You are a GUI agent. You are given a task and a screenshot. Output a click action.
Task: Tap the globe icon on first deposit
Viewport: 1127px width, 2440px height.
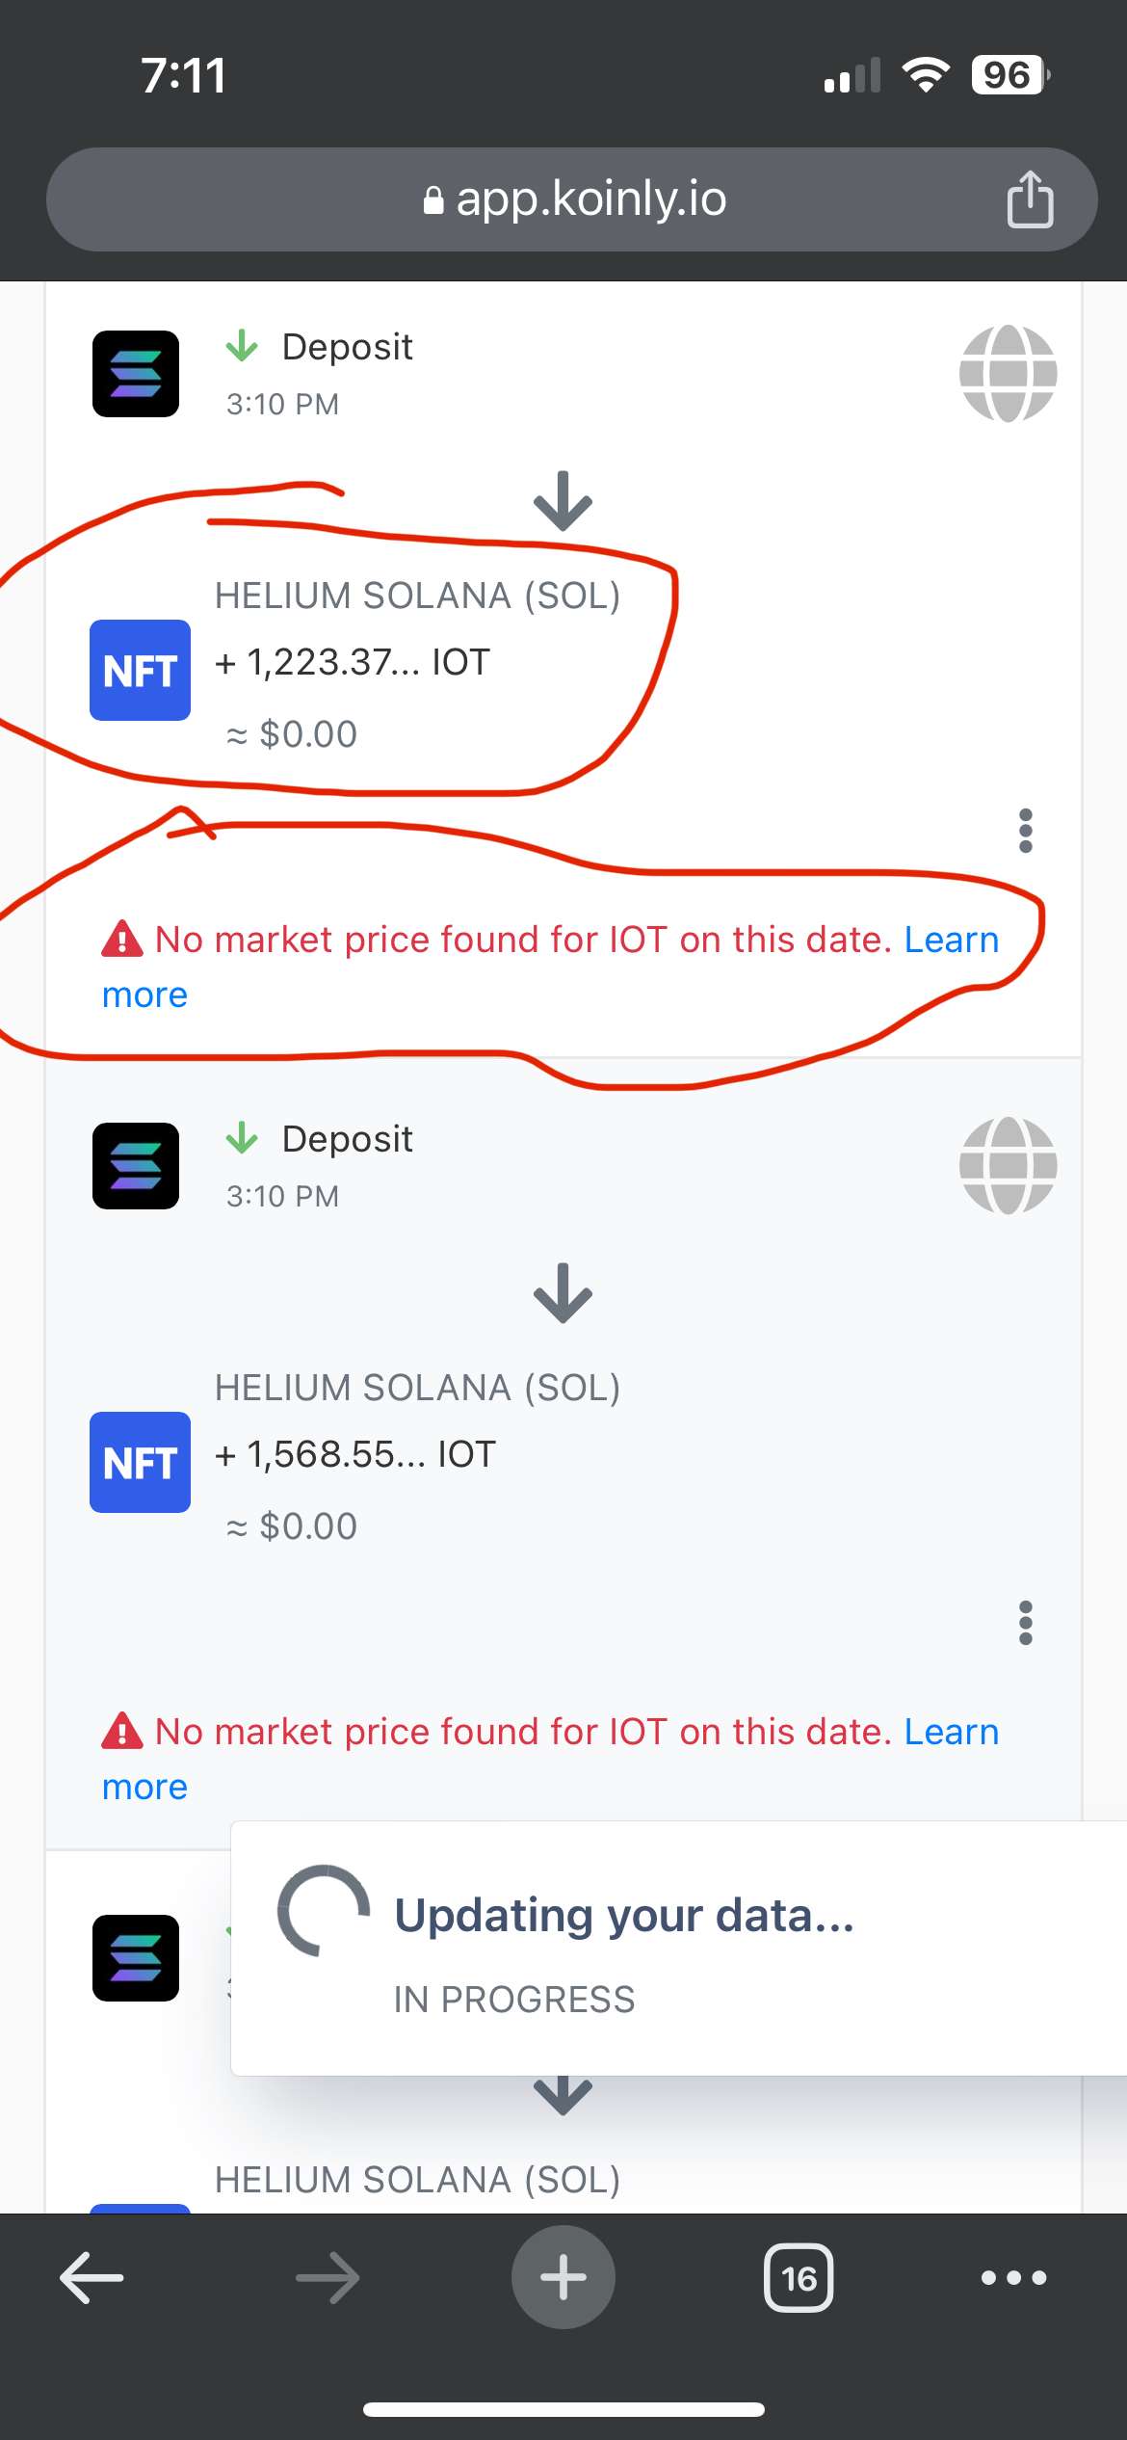pos(1008,374)
